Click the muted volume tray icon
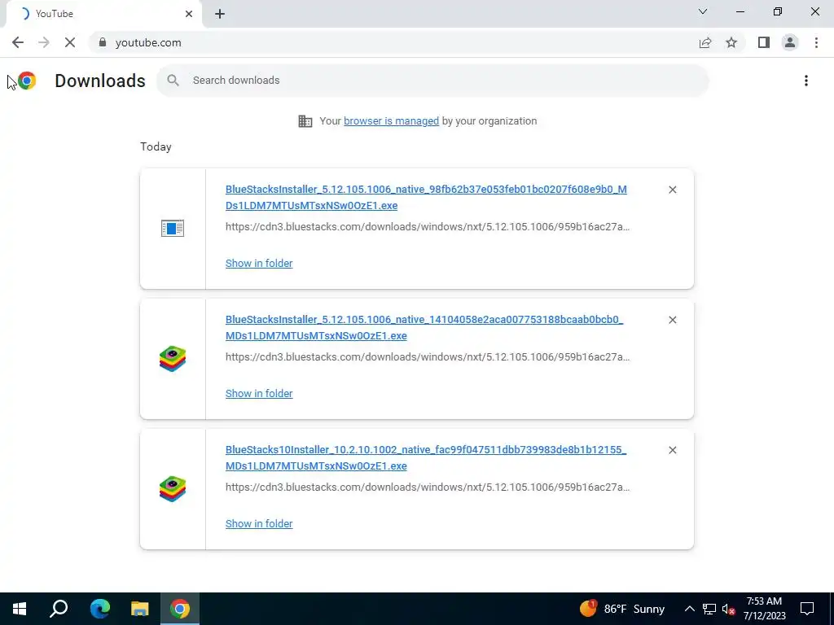 728,609
